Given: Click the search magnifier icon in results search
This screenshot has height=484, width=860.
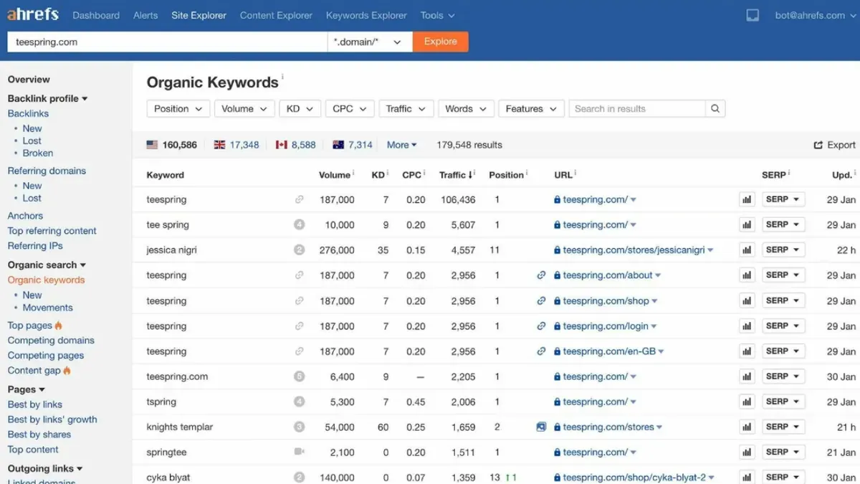Looking at the screenshot, I should coord(715,109).
